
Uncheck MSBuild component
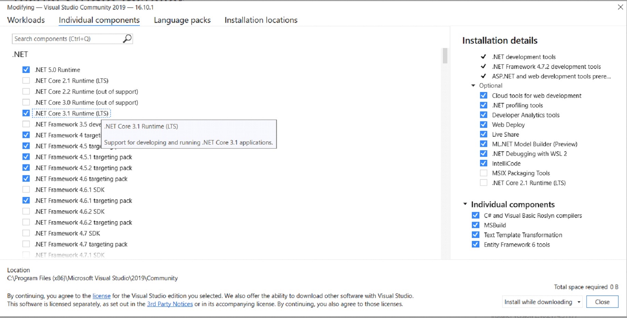click(476, 225)
